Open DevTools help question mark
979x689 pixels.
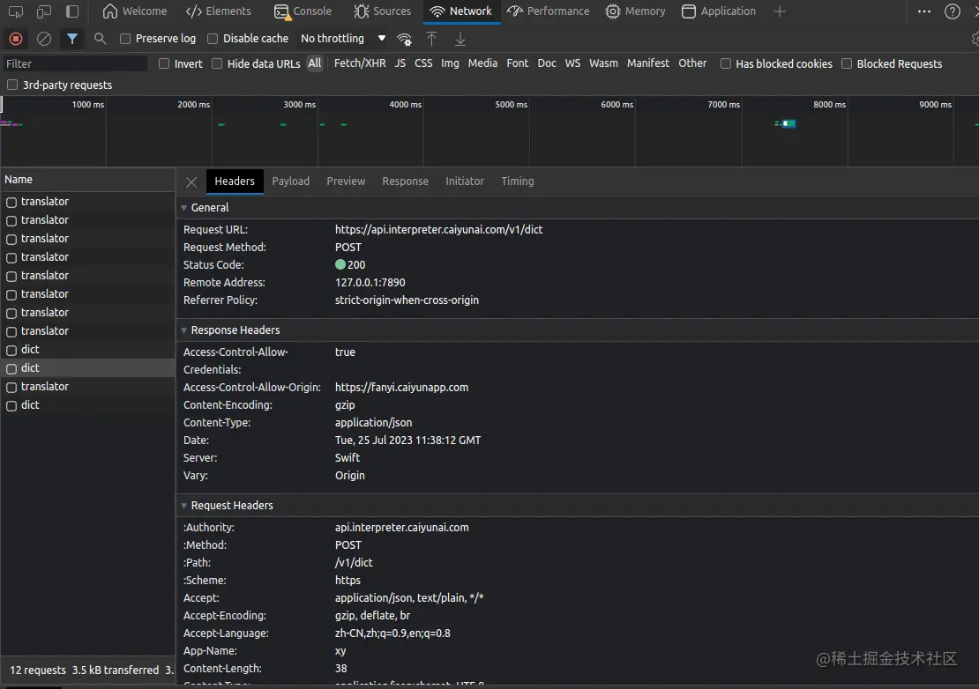953,11
